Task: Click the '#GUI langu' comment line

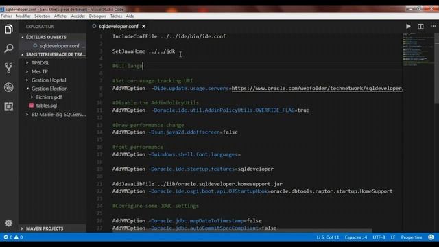Action: [128, 66]
